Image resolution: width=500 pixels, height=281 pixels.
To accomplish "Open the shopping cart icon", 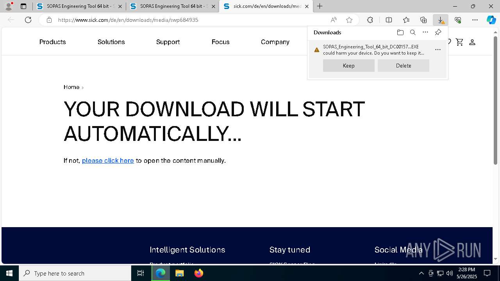I will [459, 42].
